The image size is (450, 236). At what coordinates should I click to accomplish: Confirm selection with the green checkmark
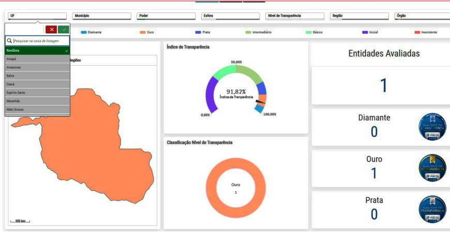pos(63,30)
